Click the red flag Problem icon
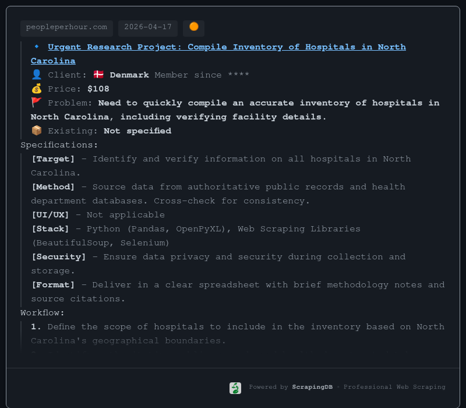The width and height of the screenshot is (466, 408). 37,103
